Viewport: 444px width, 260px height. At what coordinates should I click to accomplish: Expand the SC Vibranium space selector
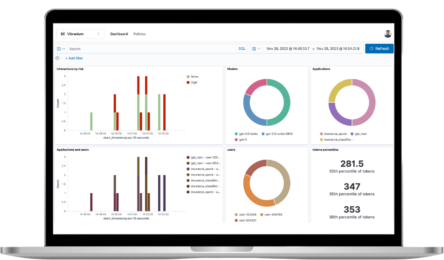80,34
